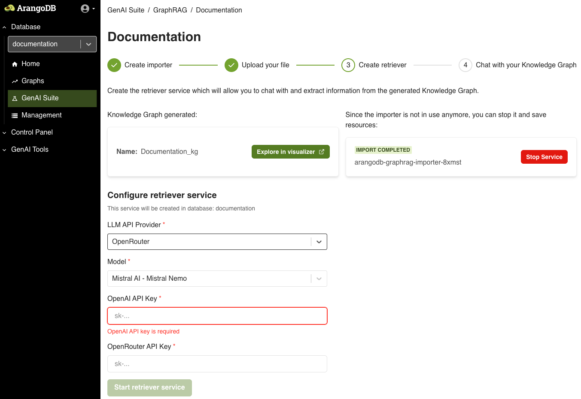Expand the Control Panel section
The width and height of the screenshot is (581, 399).
click(x=4, y=132)
